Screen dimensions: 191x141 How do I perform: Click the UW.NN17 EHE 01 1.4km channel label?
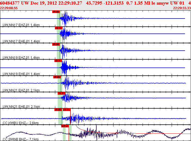point(21,41)
